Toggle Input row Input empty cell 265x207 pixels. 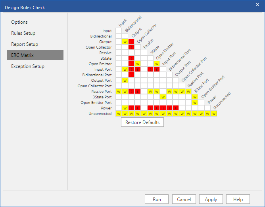119,31
